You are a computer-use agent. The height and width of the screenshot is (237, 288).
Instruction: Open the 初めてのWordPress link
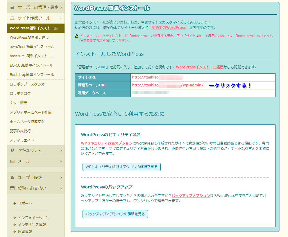pyautogui.click(x=169, y=28)
